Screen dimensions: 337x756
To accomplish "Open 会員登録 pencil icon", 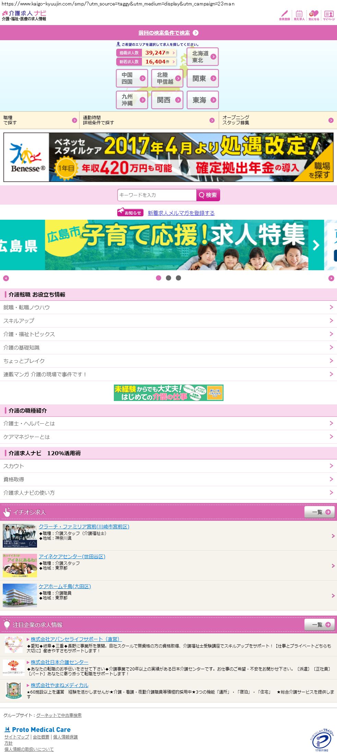I will pyautogui.click(x=284, y=15).
